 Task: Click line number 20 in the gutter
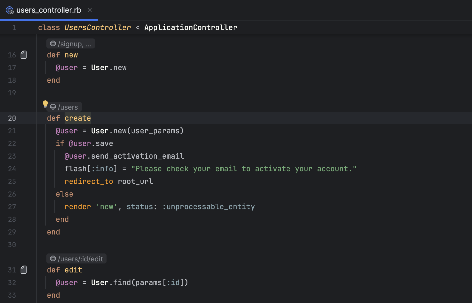pyautogui.click(x=12, y=118)
